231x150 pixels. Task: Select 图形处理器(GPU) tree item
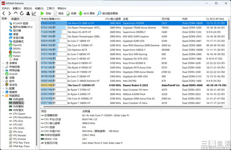(x=21, y=27)
